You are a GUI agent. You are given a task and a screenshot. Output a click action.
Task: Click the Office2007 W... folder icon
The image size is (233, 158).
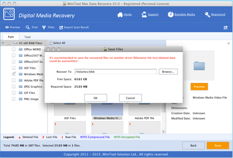[x=21, y=55]
